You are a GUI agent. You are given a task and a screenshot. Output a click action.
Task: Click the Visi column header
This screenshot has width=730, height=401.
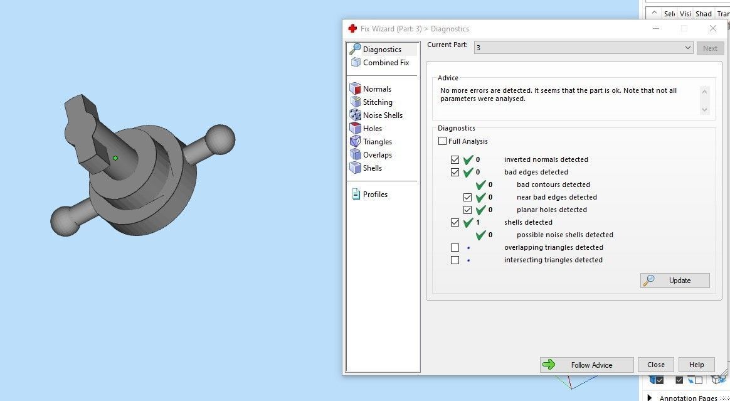[685, 14]
